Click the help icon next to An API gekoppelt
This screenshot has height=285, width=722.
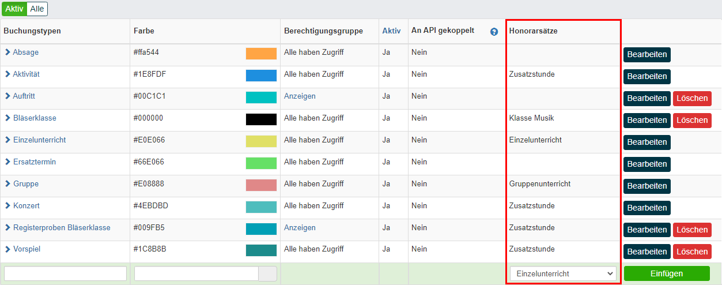[494, 32]
